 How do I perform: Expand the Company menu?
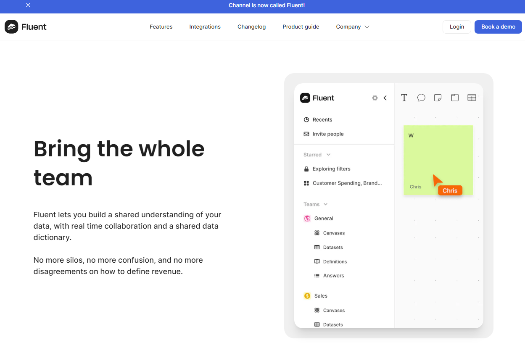(353, 26)
